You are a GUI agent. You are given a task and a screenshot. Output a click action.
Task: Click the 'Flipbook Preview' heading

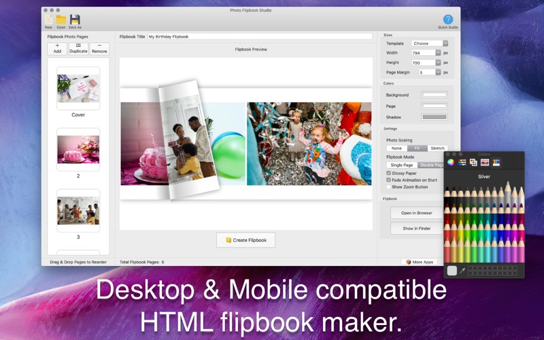pyautogui.click(x=251, y=49)
